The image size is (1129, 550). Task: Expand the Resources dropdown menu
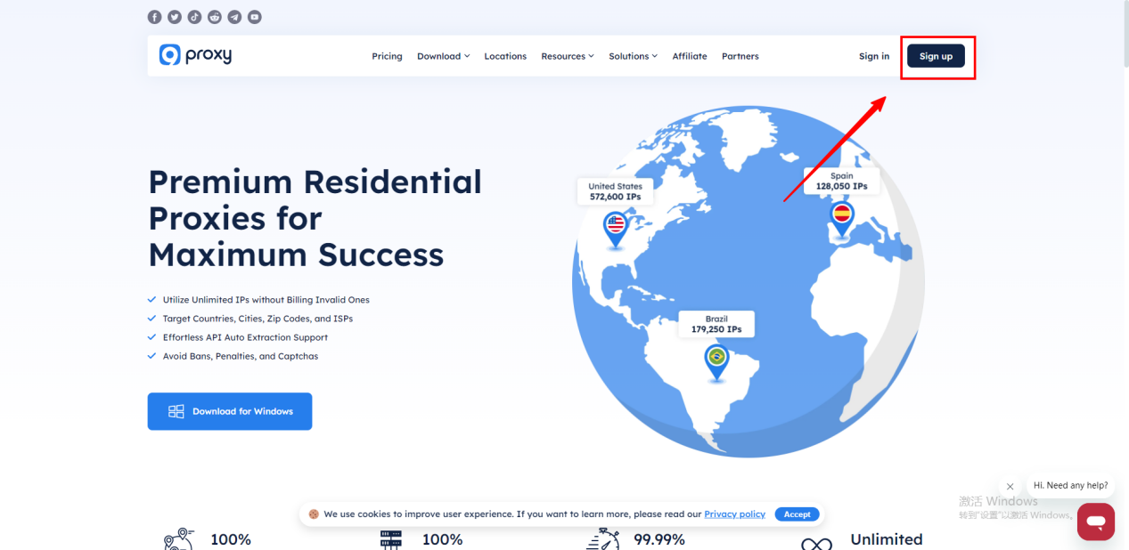coord(568,56)
